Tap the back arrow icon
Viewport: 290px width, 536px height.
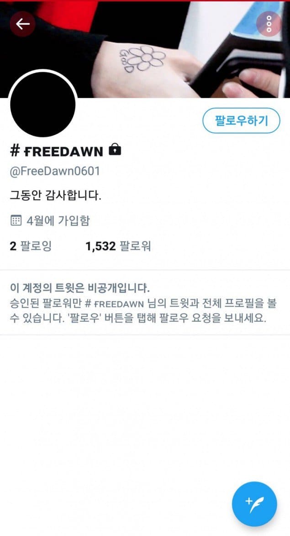(22, 24)
